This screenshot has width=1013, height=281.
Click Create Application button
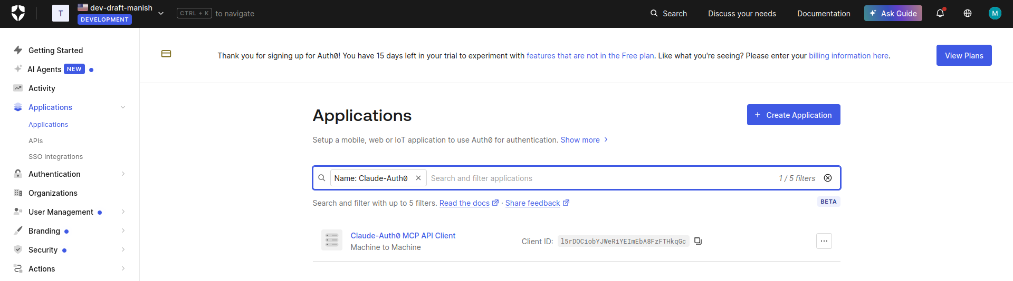(x=794, y=115)
